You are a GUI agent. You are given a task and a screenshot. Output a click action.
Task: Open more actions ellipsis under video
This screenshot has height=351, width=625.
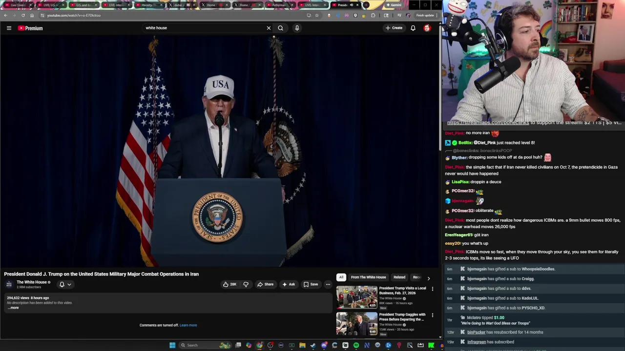[328, 284]
